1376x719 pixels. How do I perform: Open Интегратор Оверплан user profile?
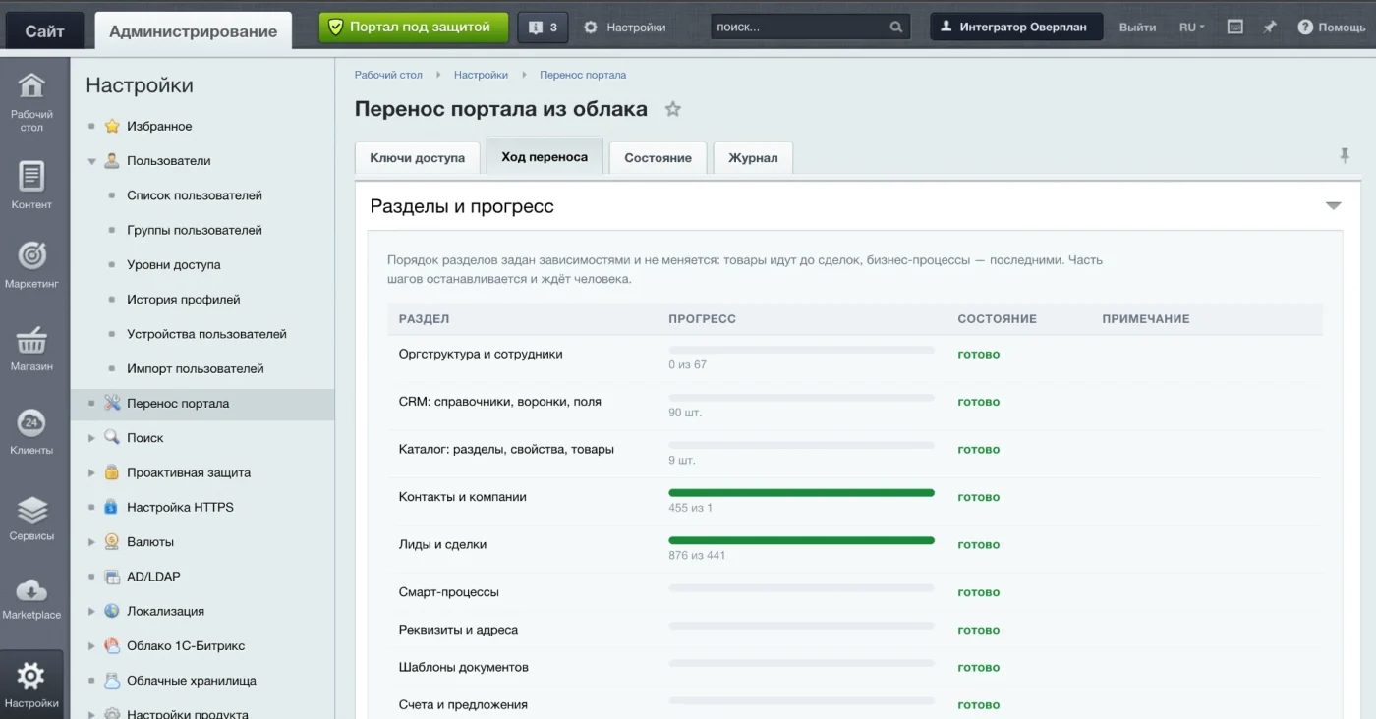(x=1016, y=28)
